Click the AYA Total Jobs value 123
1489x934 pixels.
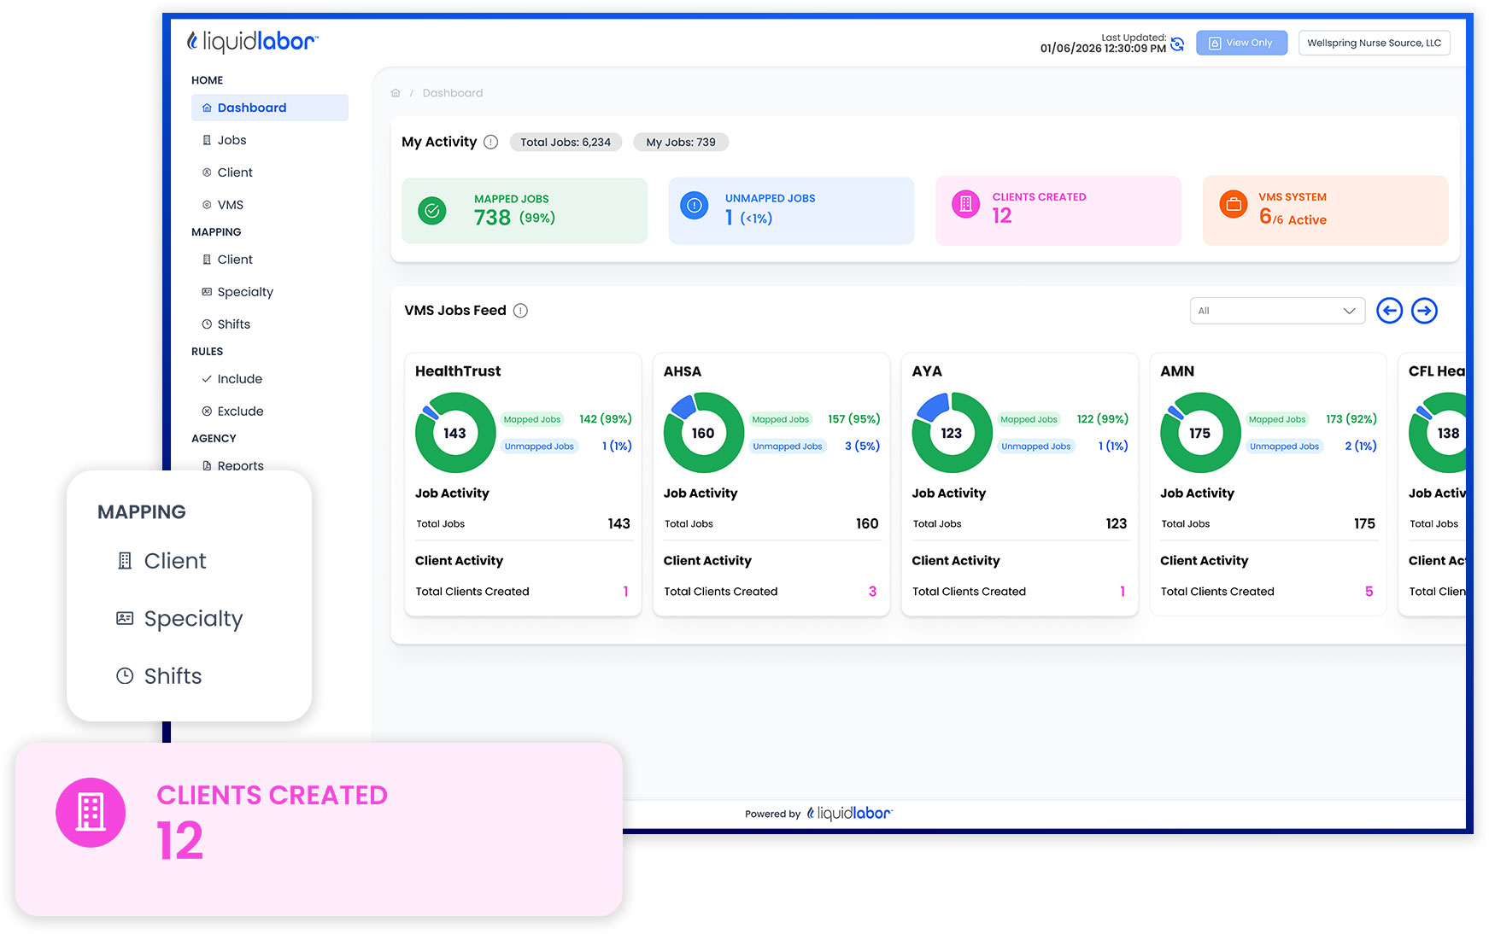[x=1117, y=523]
